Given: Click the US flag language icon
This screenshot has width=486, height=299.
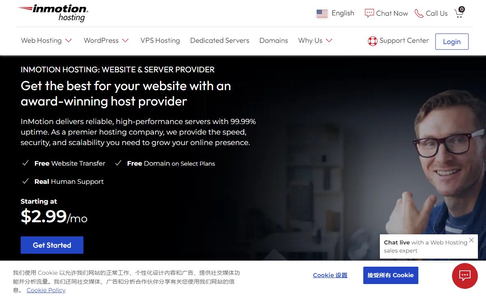Looking at the screenshot, I should point(322,13).
